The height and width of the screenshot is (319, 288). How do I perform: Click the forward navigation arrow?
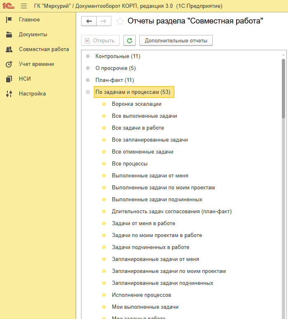pos(104,21)
